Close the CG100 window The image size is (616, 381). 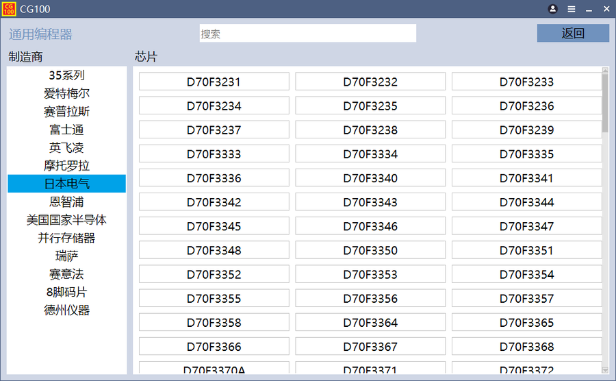(x=606, y=9)
